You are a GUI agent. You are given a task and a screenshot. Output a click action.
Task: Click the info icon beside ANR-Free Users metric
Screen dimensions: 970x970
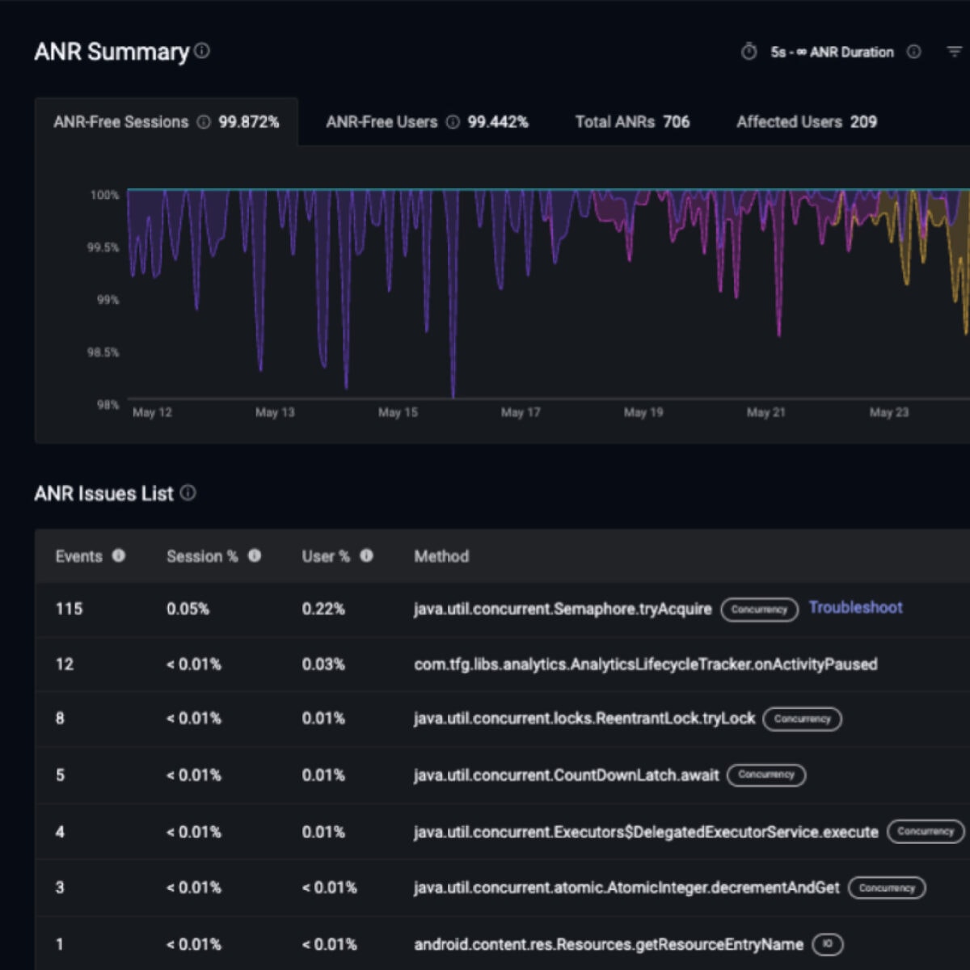pos(452,122)
